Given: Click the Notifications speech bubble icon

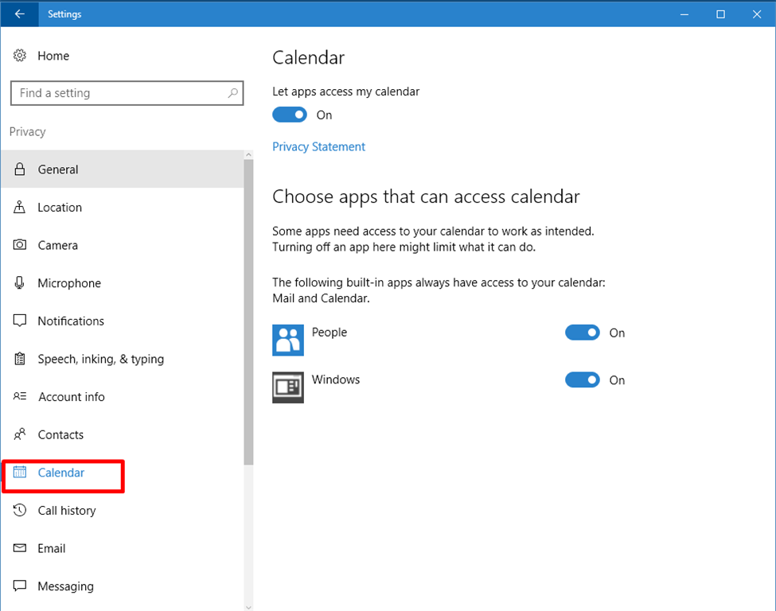Looking at the screenshot, I should pyautogui.click(x=20, y=321).
